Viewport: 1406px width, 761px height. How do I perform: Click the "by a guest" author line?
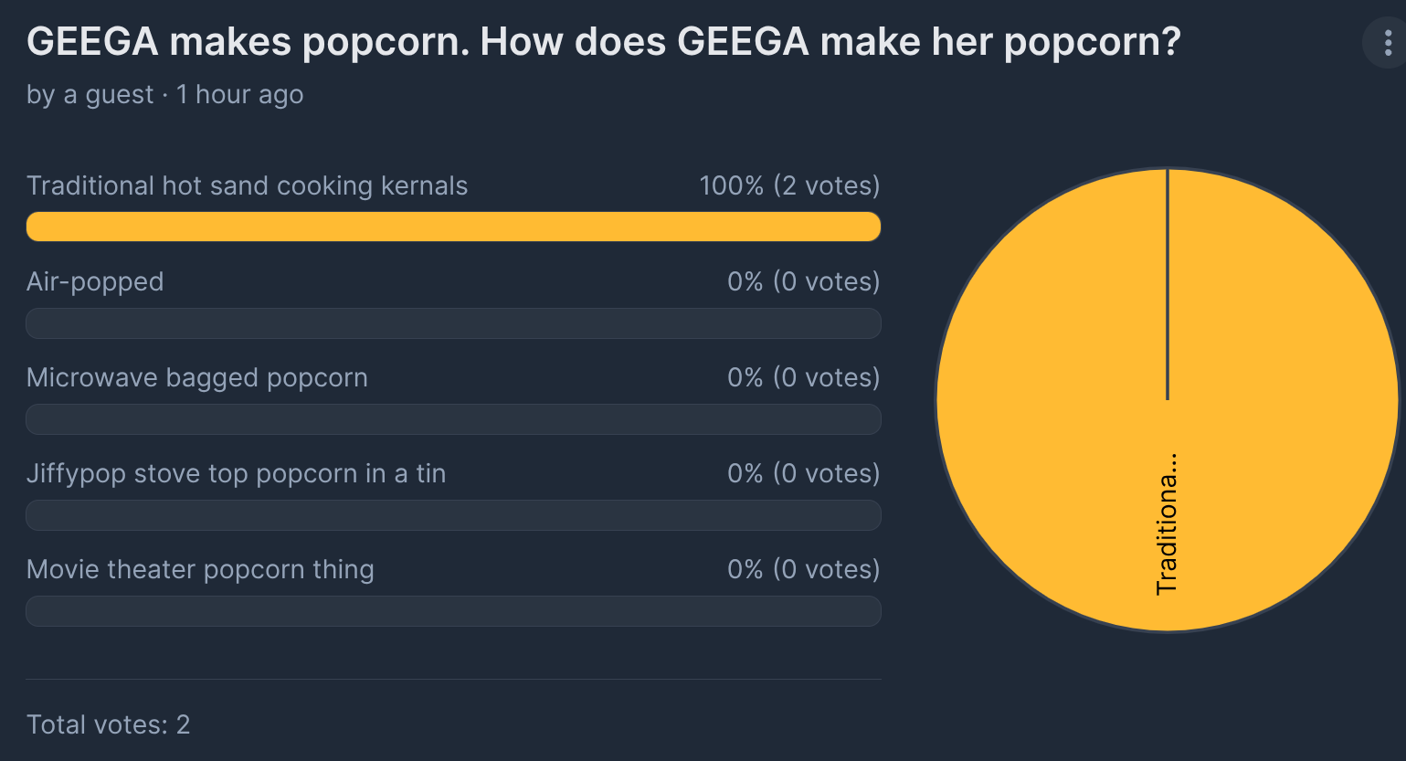coord(164,94)
